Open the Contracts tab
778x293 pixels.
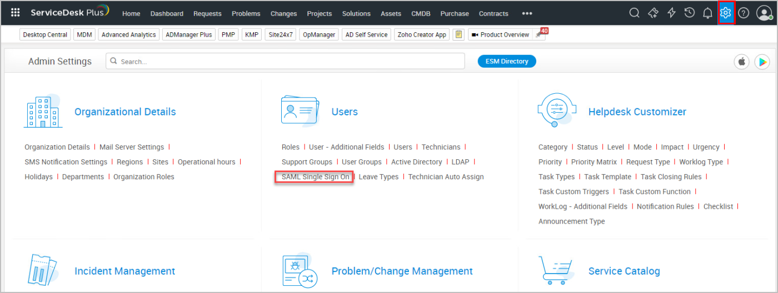point(493,13)
